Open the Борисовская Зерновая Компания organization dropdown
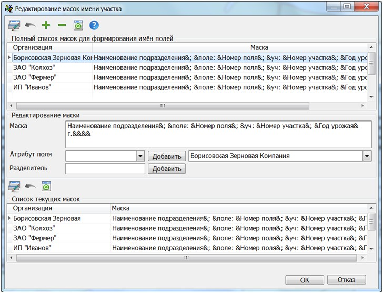Image resolution: width=383 pixels, height=293 pixels. click(x=367, y=156)
